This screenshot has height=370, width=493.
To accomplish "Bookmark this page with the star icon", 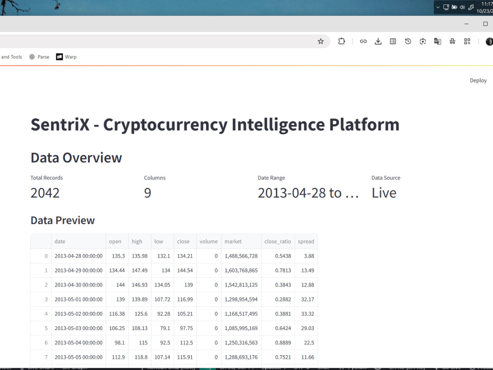I will [320, 41].
